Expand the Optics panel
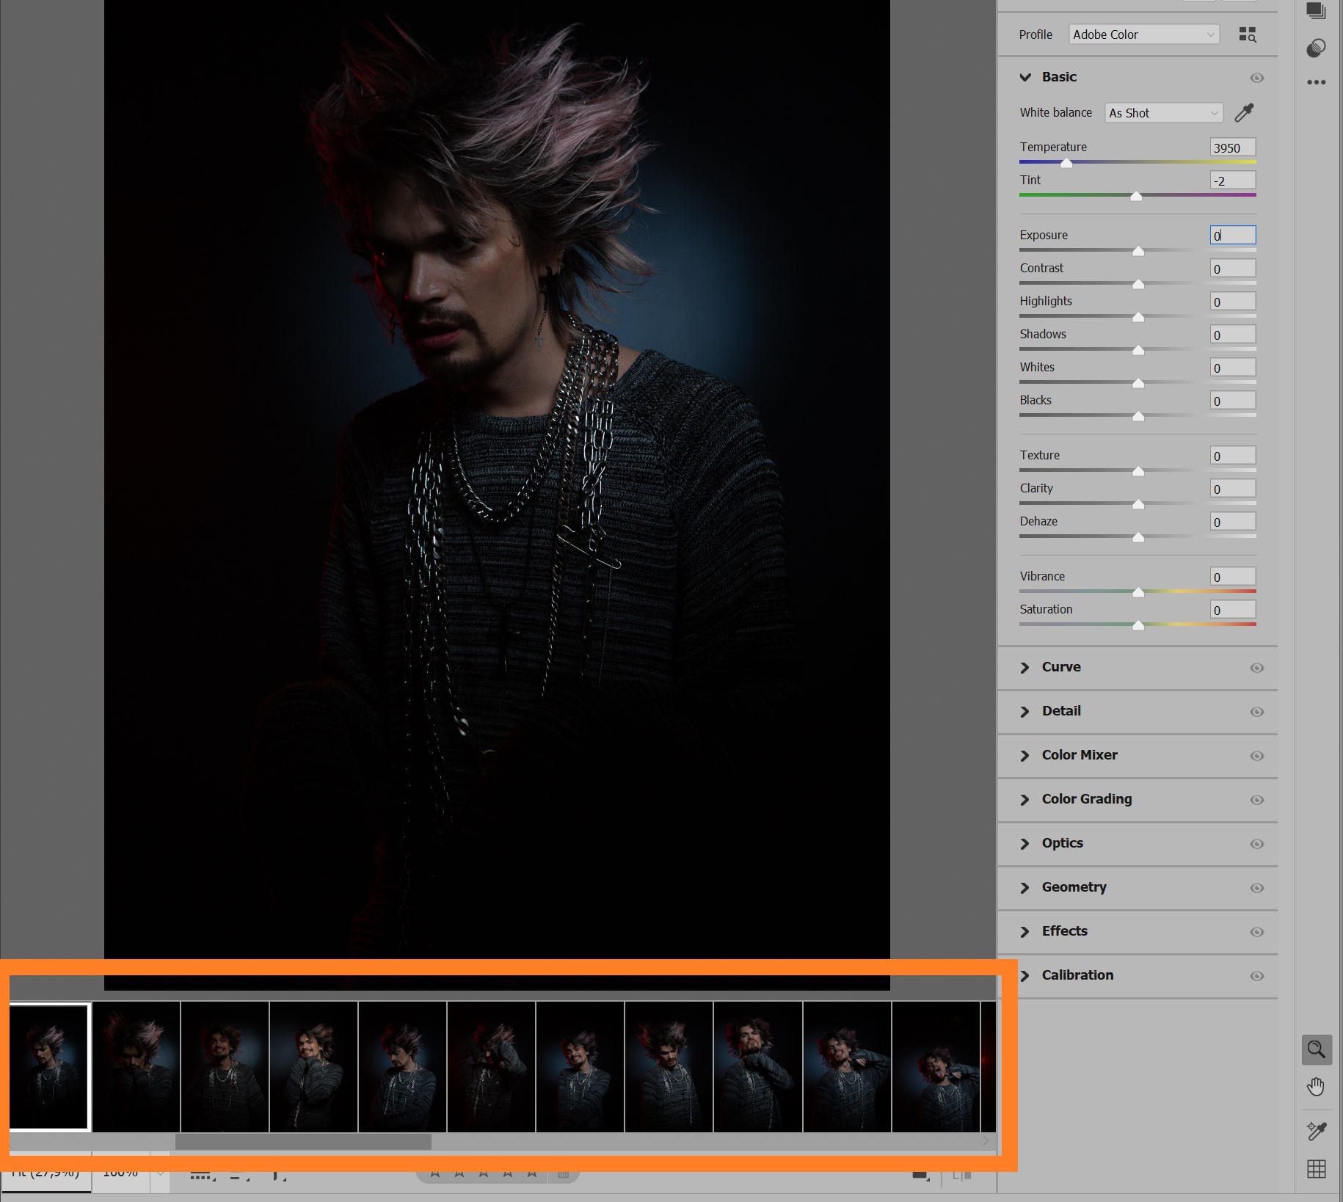Screen dimensions: 1343x1202 [x=1062, y=843]
